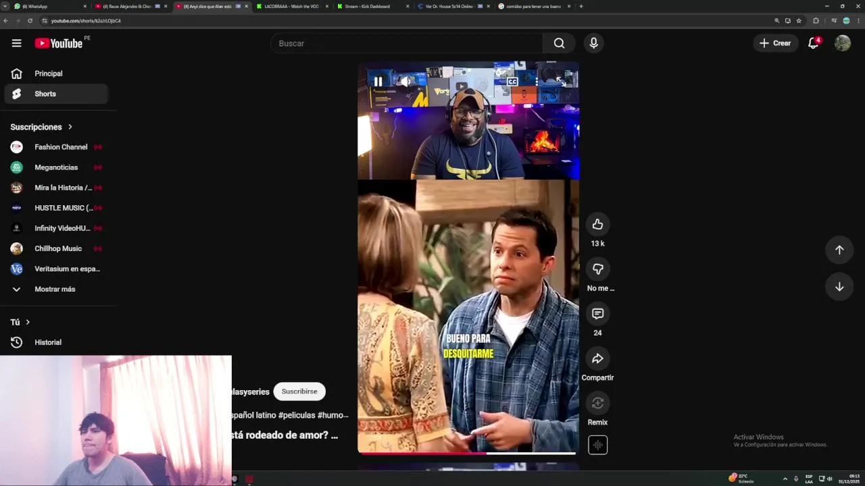This screenshot has width=865, height=486.
Task: Open the browser zoom magnifier icon
Action: coord(777,21)
